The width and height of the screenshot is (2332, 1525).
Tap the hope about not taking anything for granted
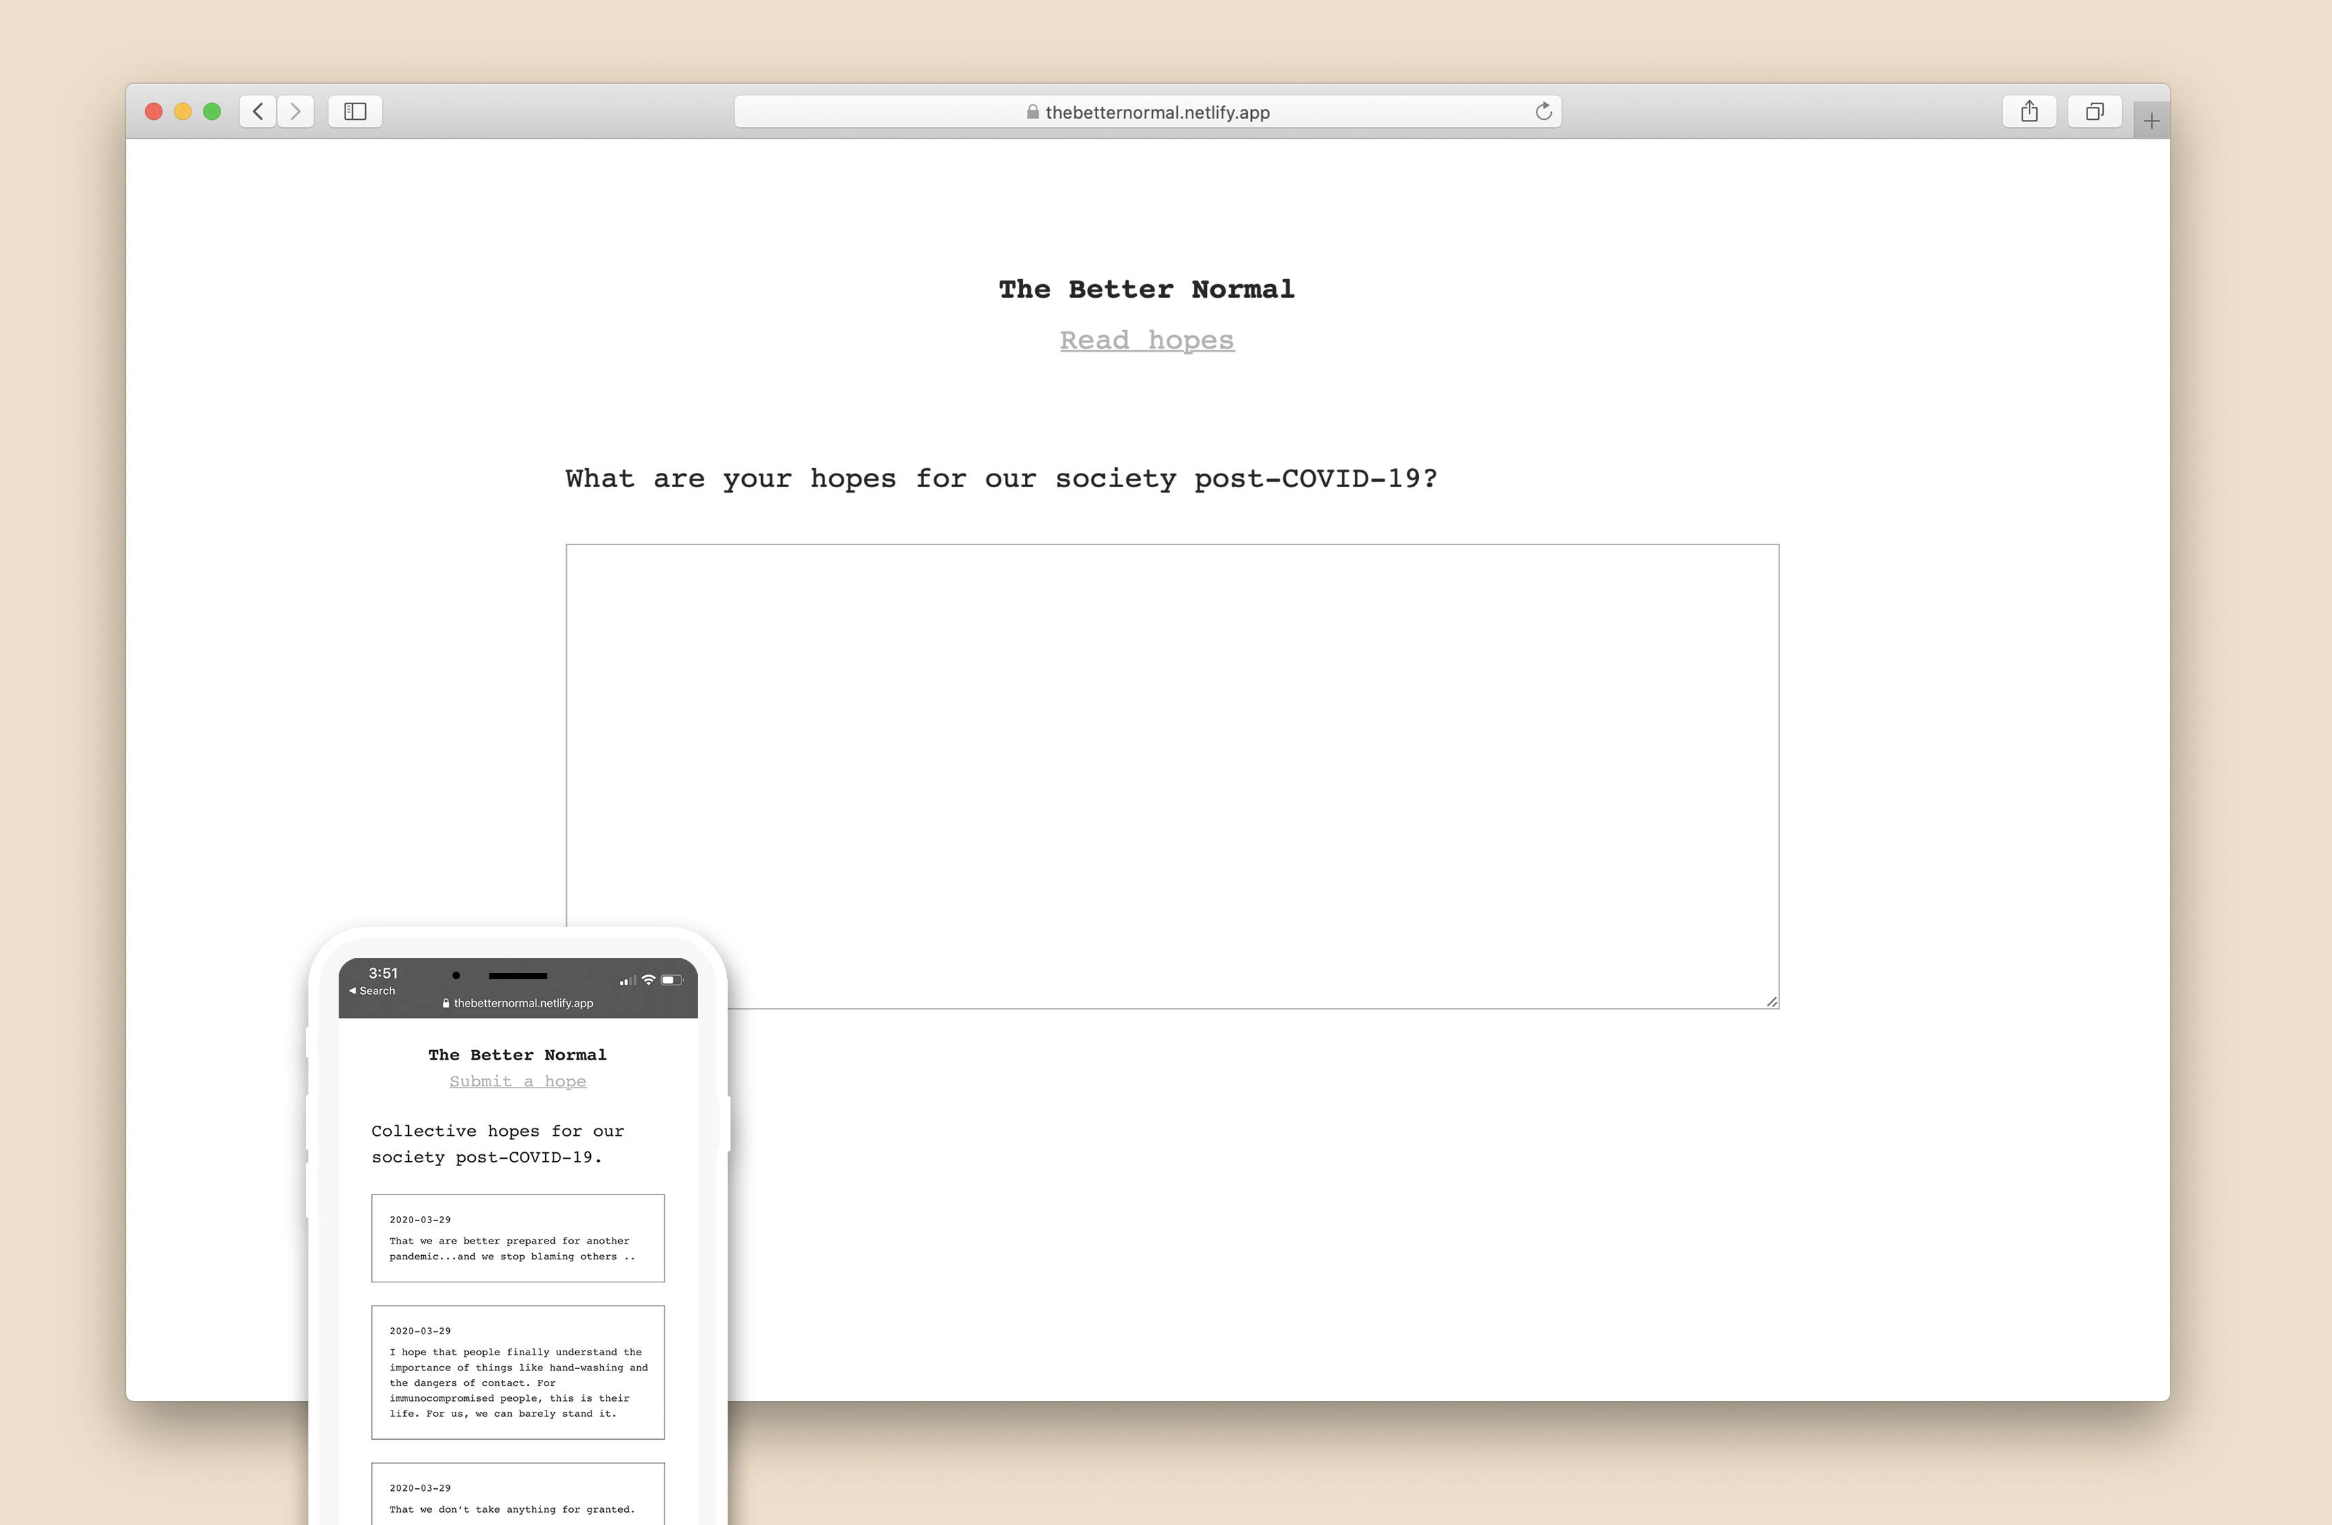pyautogui.click(x=517, y=1494)
